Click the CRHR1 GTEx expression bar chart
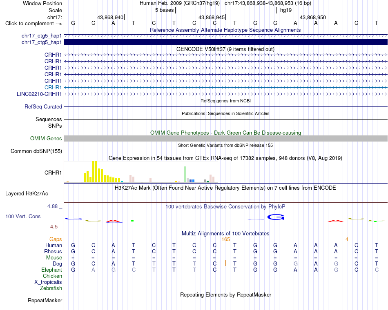This screenshot has width=388, height=310. coord(140,172)
